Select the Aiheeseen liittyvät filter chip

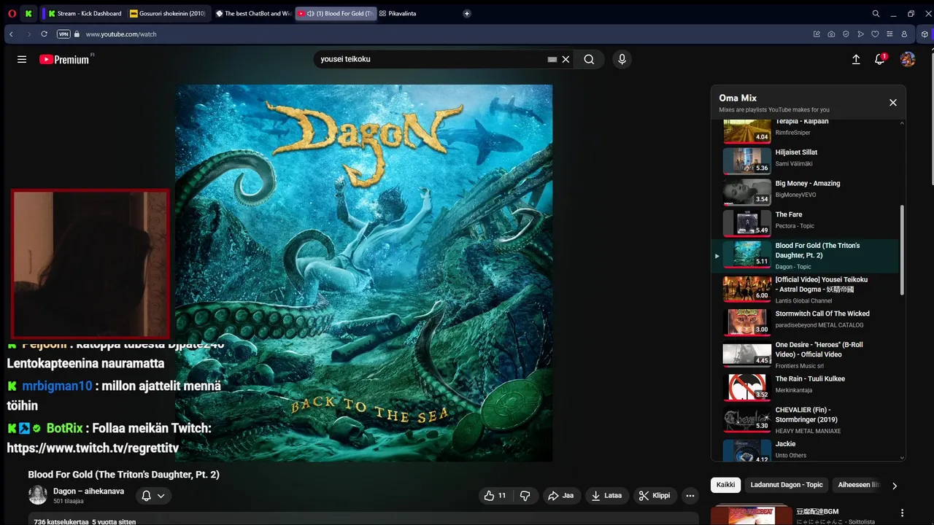[859, 485]
